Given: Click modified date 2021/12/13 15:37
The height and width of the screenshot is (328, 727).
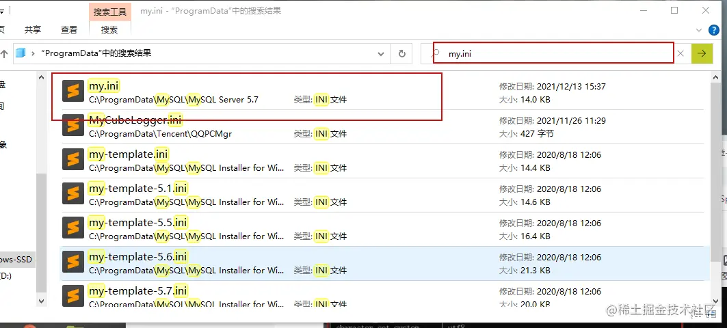Looking at the screenshot, I should tap(571, 87).
